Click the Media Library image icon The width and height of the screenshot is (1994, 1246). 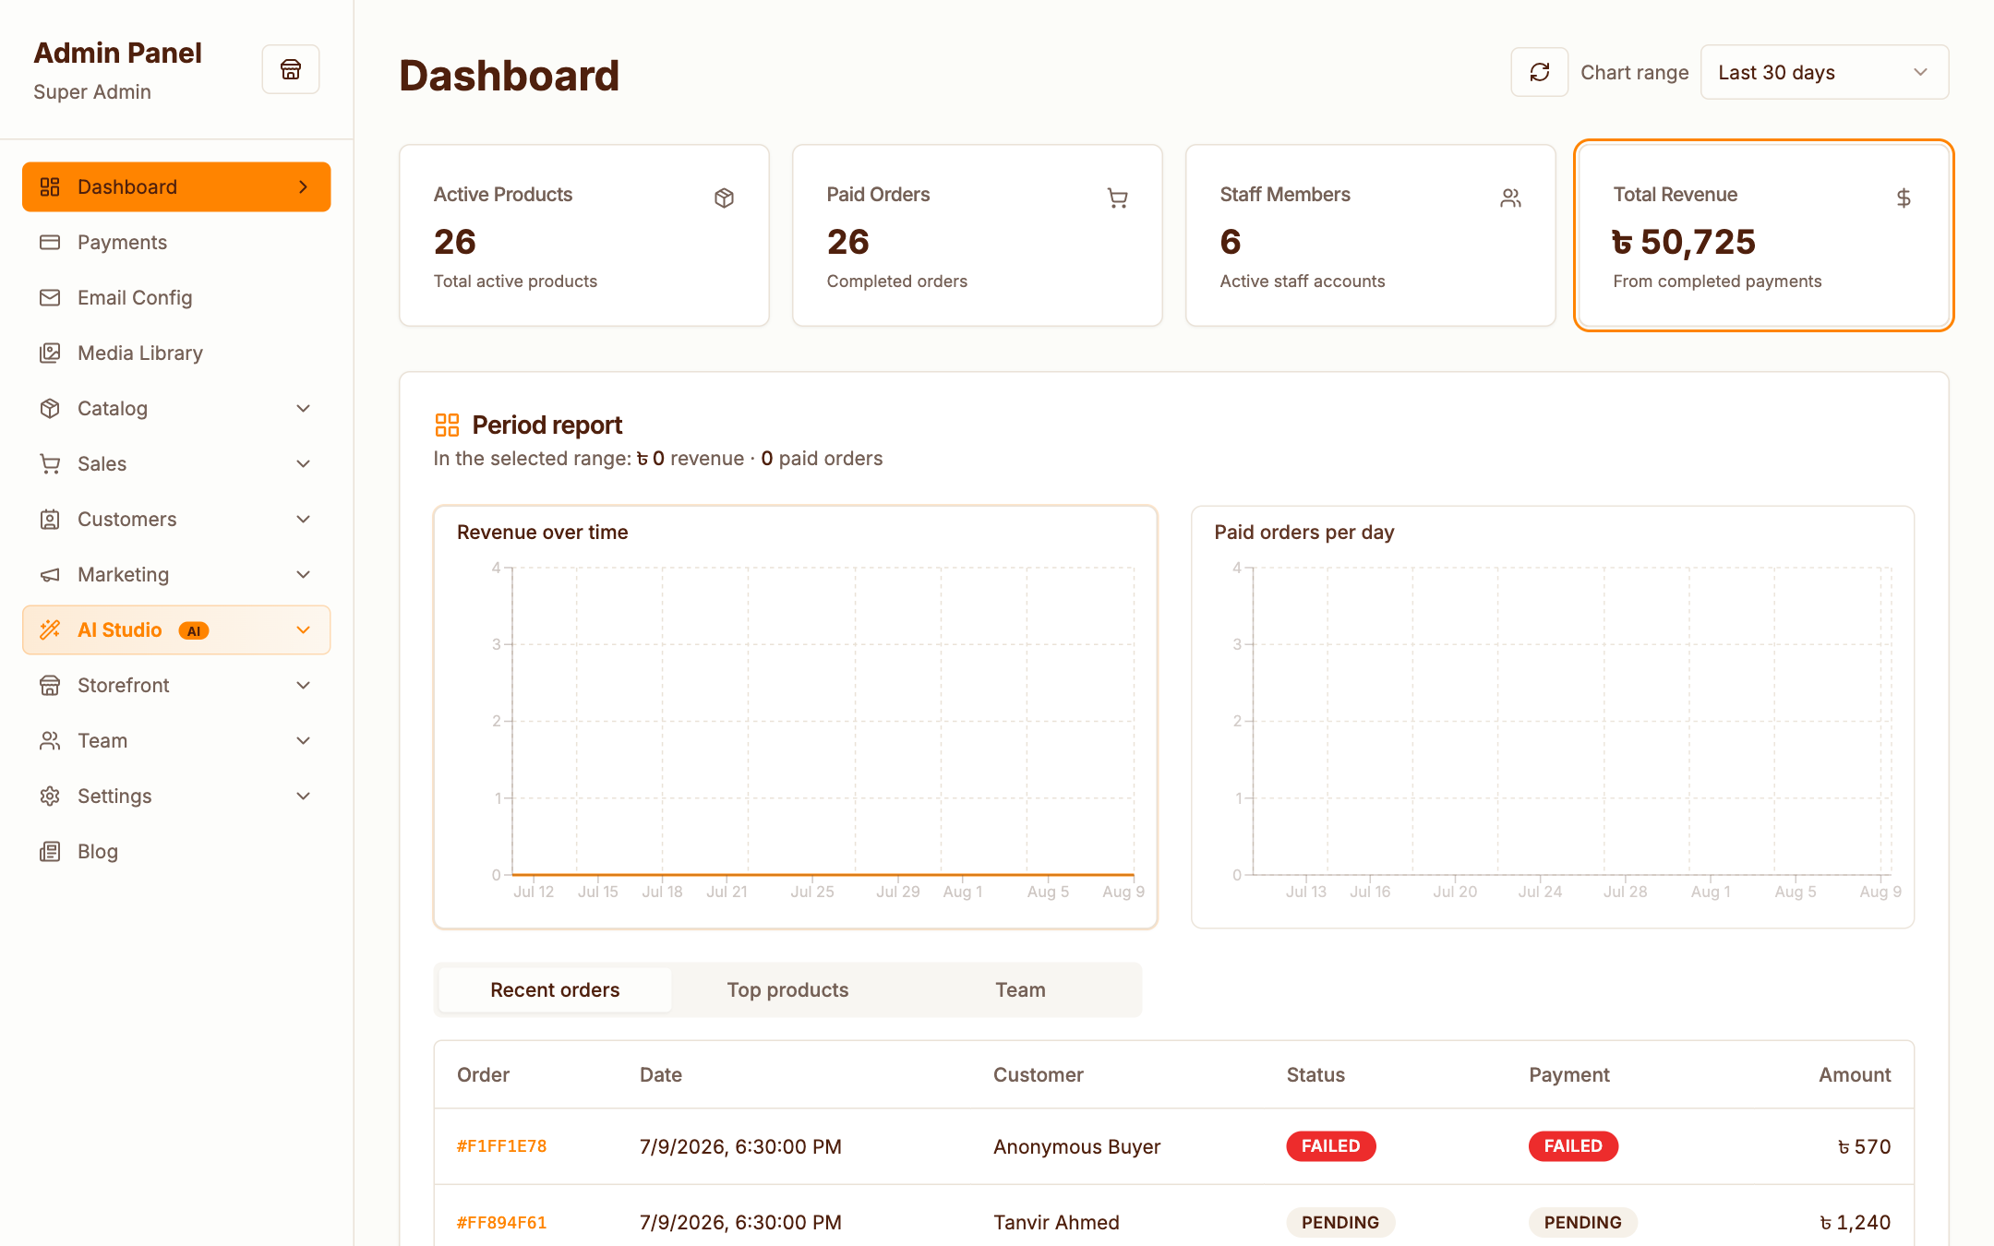50,353
